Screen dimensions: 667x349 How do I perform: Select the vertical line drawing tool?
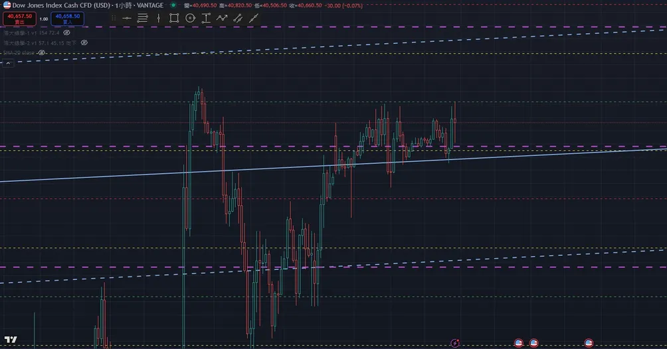tap(158, 19)
